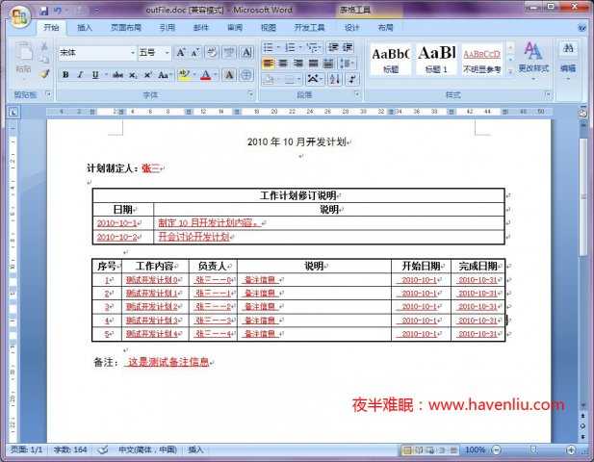Click the Character Shading A icon
This screenshot has width=594, height=462.
229,75
